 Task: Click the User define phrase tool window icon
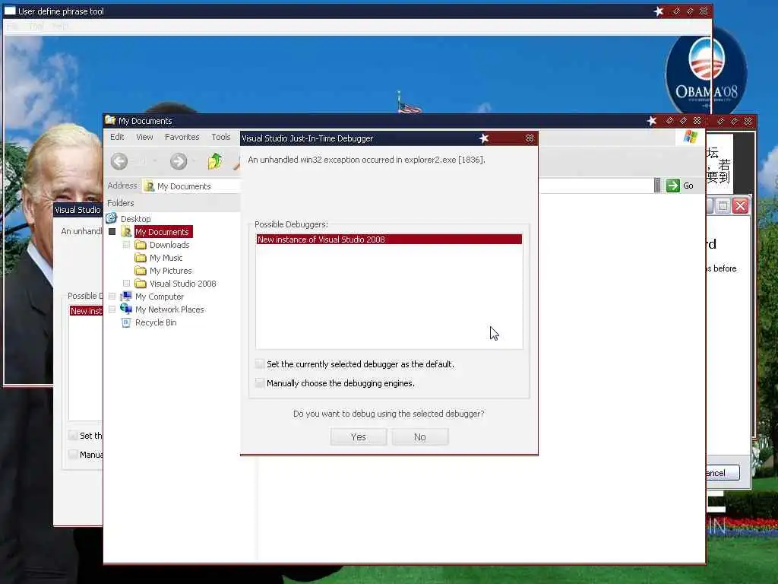(x=10, y=11)
